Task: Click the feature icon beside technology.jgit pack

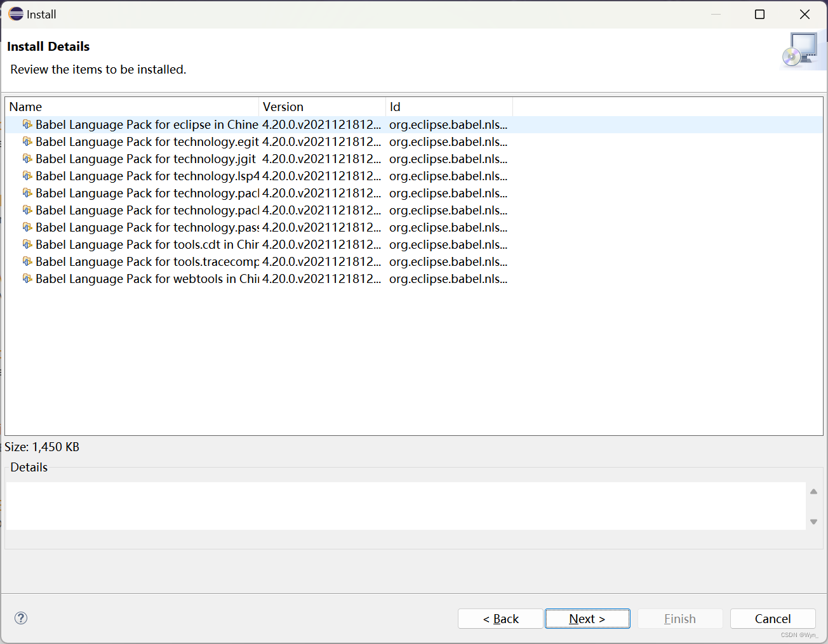Action: coord(27,159)
